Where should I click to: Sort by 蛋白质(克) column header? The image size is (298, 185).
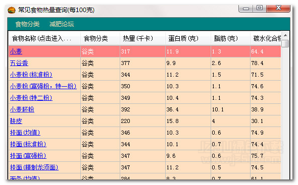click(x=188, y=38)
